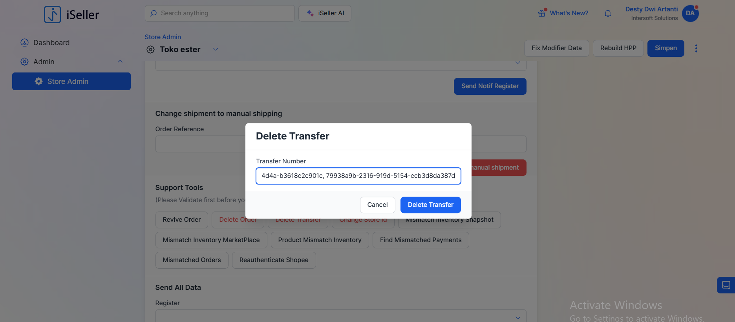Click the Simpan save button
This screenshot has width=735, height=322.
666,48
